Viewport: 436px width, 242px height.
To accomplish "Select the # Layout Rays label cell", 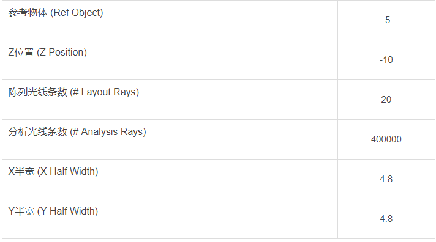I will (170, 100).
